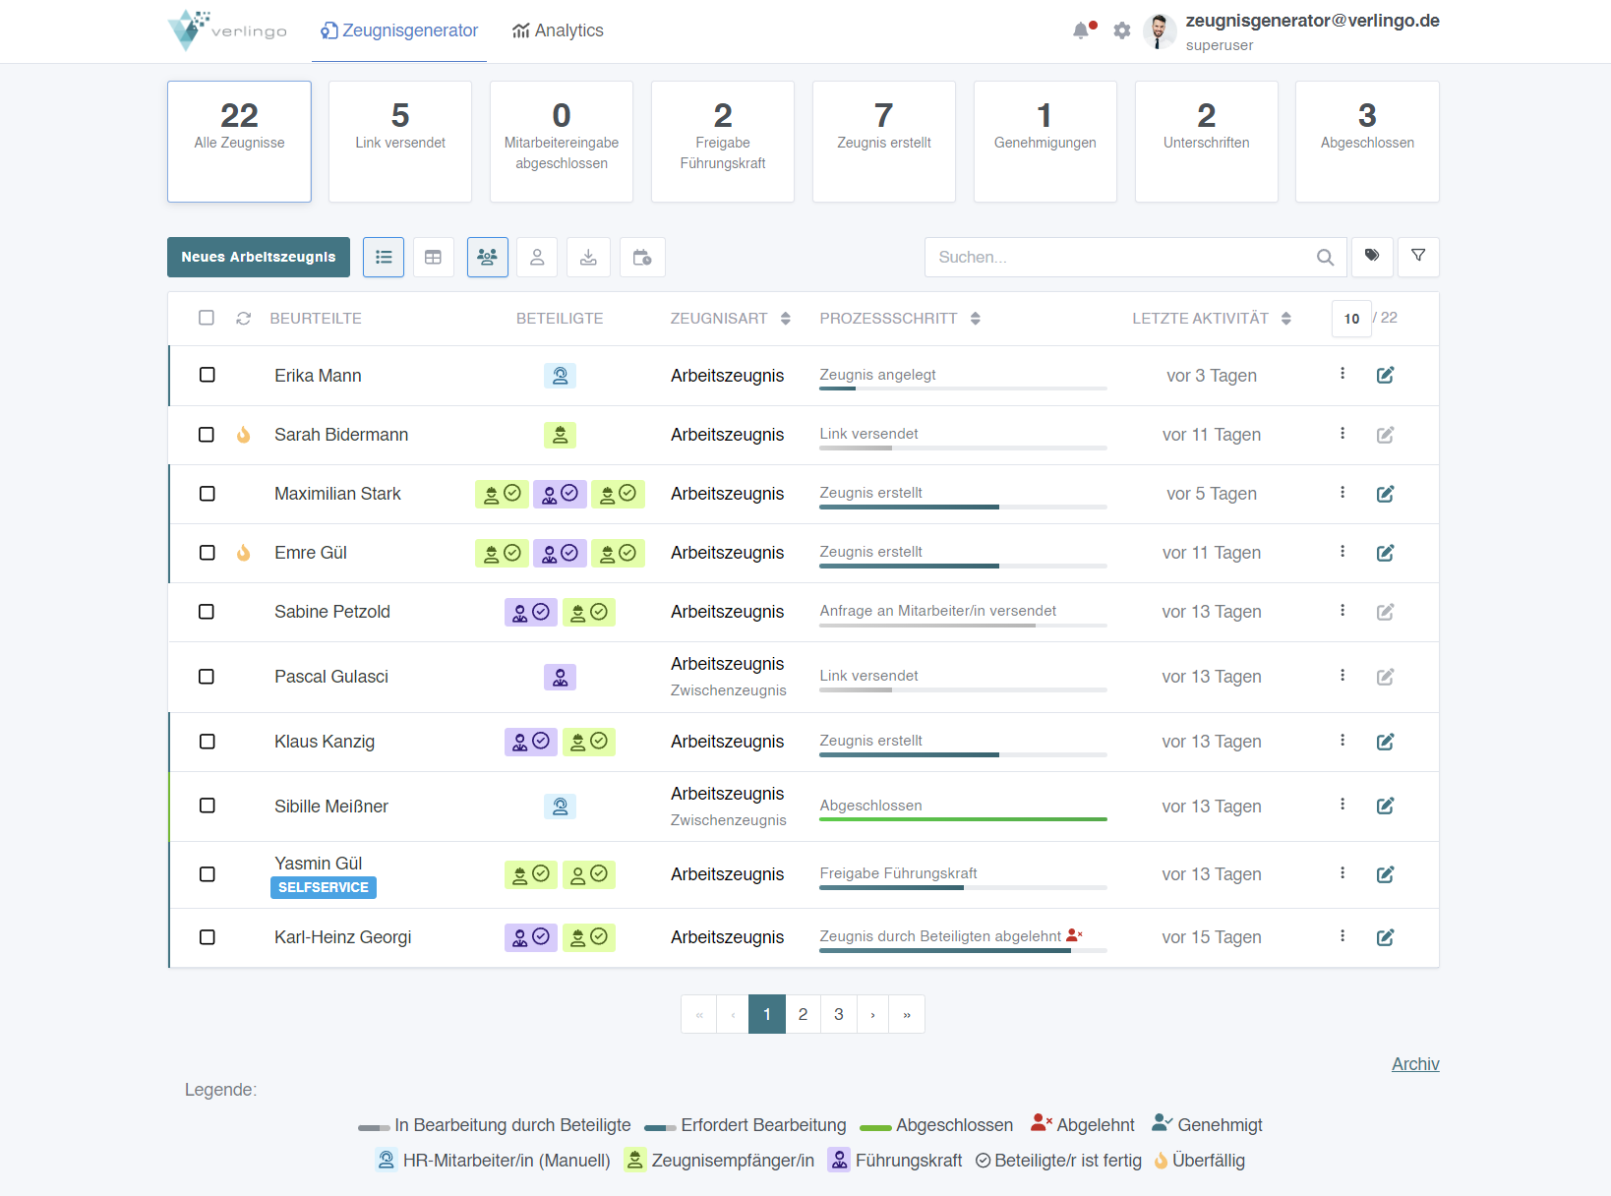Open the Analytics tab
1611x1196 pixels.
point(558,30)
